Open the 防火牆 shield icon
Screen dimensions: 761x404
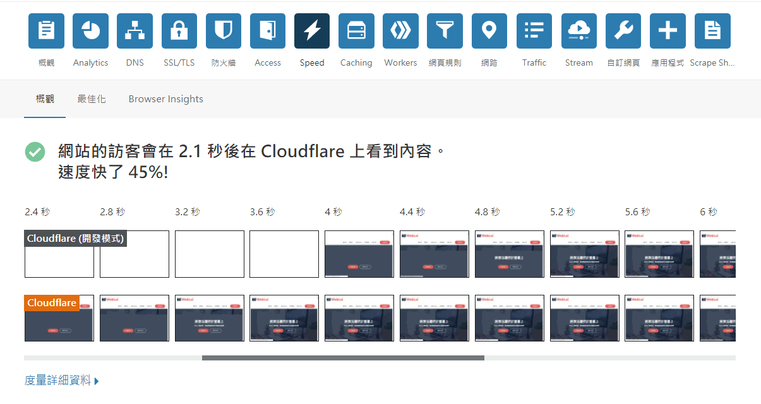tap(224, 31)
